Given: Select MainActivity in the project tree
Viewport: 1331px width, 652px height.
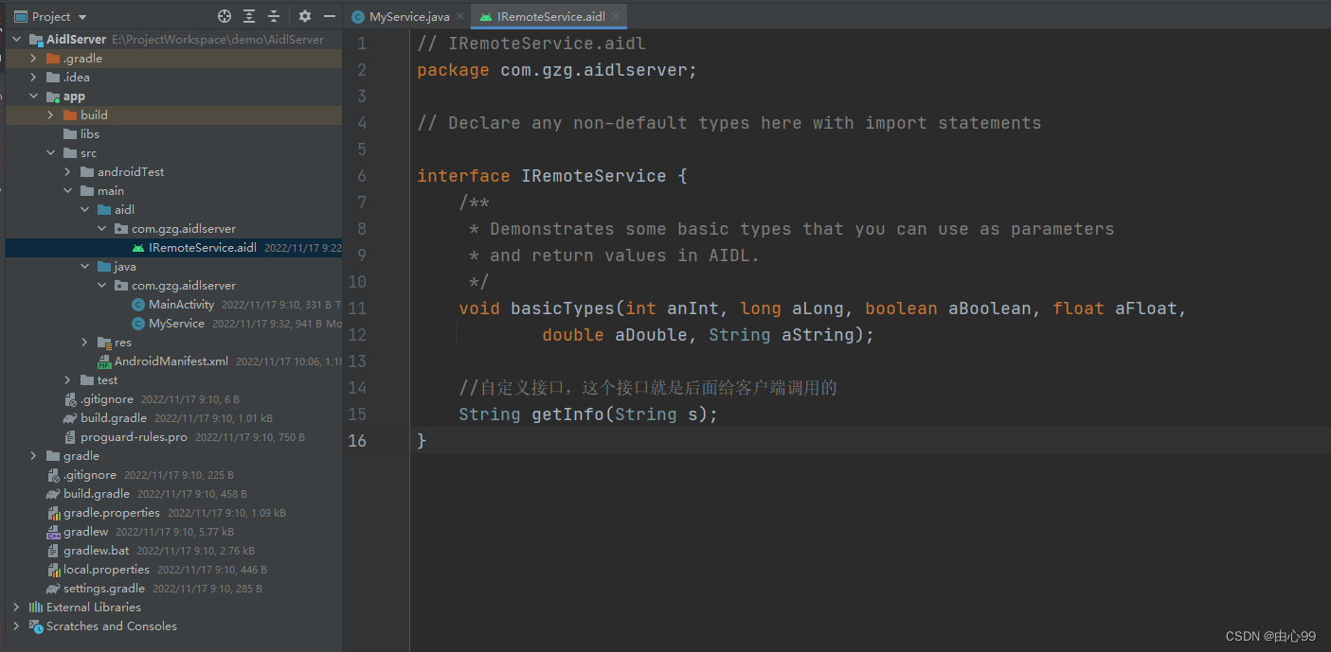Looking at the screenshot, I should tap(181, 305).
